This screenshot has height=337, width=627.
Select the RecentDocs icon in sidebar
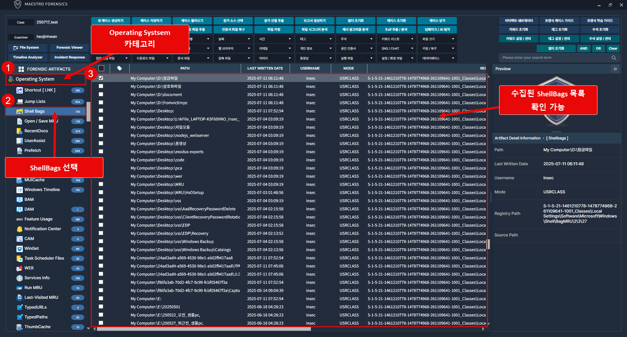tap(19, 131)
